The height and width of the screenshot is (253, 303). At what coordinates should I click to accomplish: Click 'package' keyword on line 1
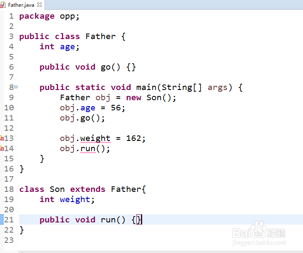click(x=37, y=16)
